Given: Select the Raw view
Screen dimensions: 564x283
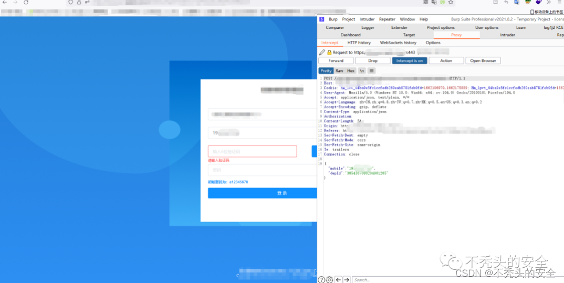Looking at the screenshot, I should [339, 71].
